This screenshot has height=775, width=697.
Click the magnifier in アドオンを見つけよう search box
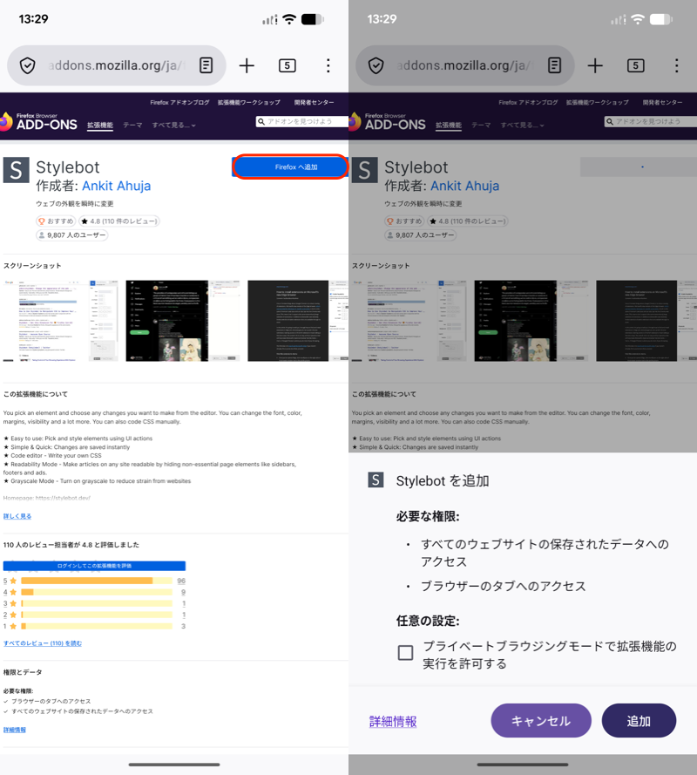[262, 123]
